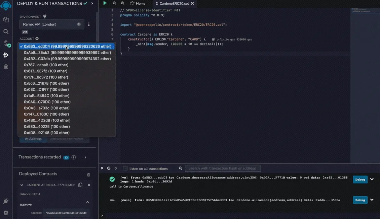Copy the Cardene contract address icon
This screenshot has height=219, width=380.
point(80,185)
